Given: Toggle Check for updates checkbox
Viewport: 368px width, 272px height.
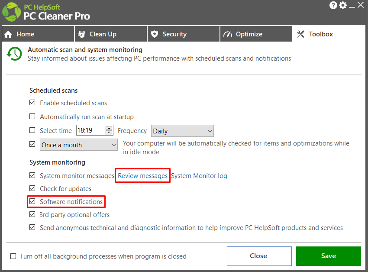Looking at the screenshot, I should point(32,188).
